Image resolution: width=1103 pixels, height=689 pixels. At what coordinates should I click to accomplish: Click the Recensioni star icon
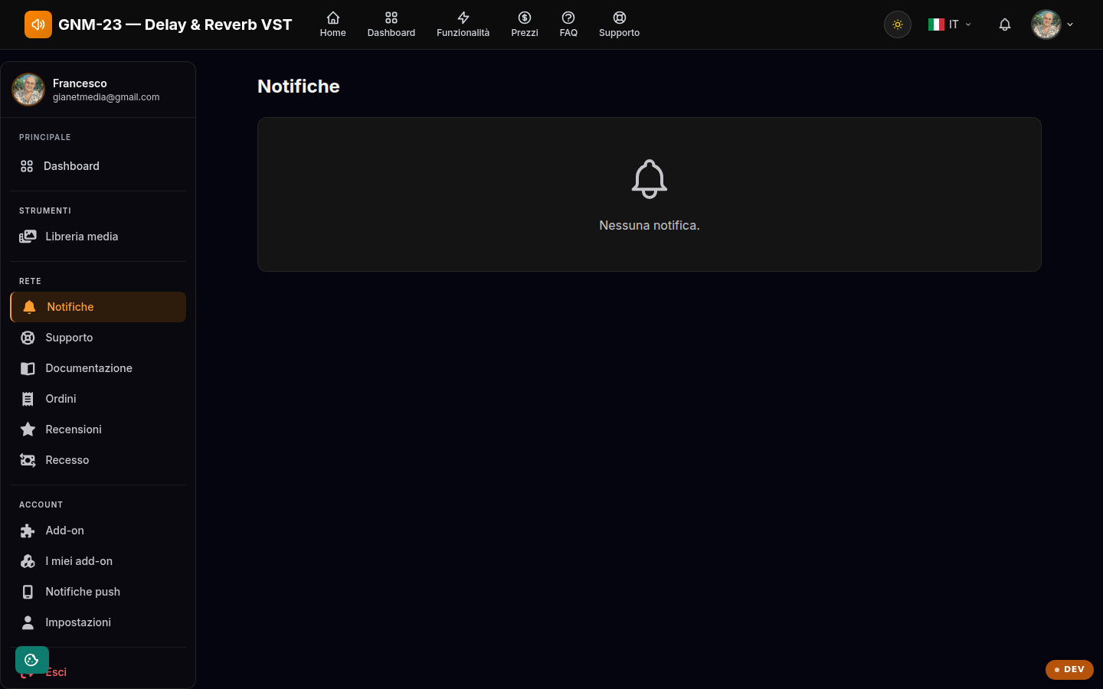(28, 429)
